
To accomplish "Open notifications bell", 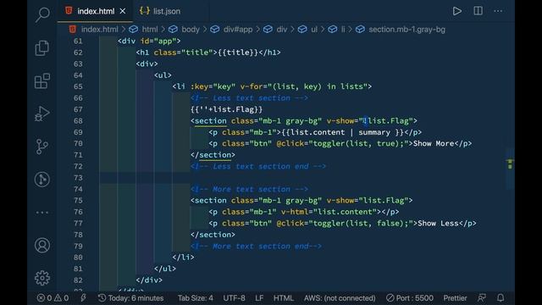I will [x=501, y=297].
